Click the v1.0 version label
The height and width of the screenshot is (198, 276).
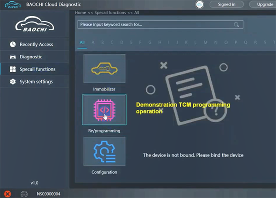pos(34,183)
